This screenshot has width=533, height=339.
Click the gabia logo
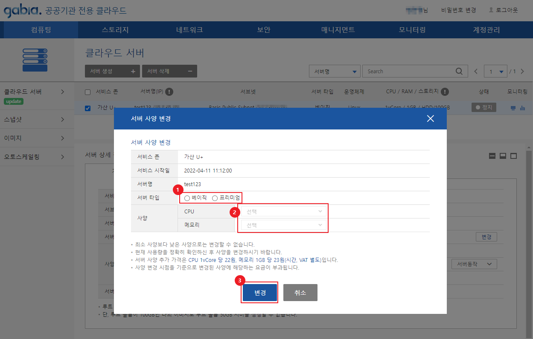coord(22,10)
